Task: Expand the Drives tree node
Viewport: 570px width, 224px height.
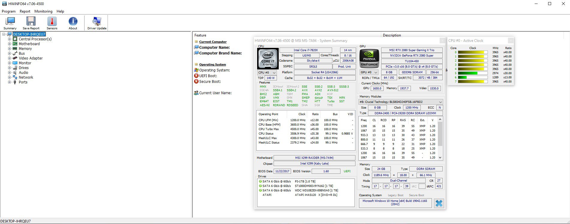Action: (9, 68)
